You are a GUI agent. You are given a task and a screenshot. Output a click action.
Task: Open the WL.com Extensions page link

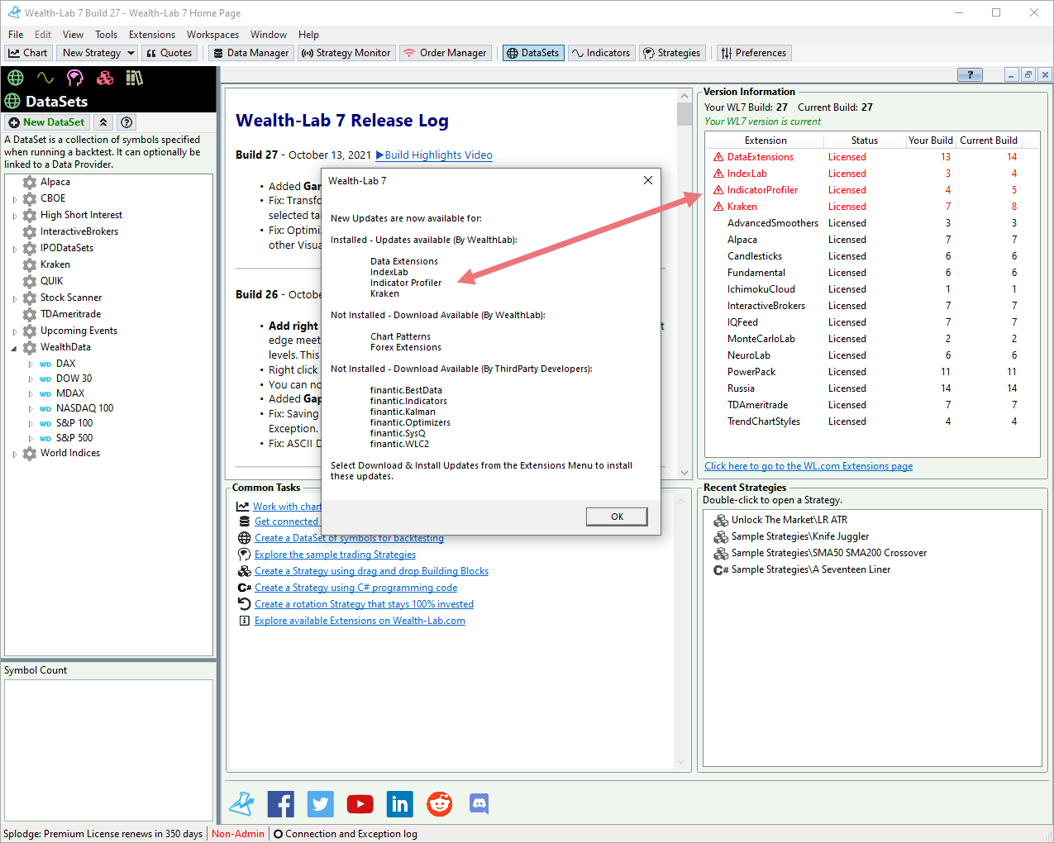[x=808, y=466]
